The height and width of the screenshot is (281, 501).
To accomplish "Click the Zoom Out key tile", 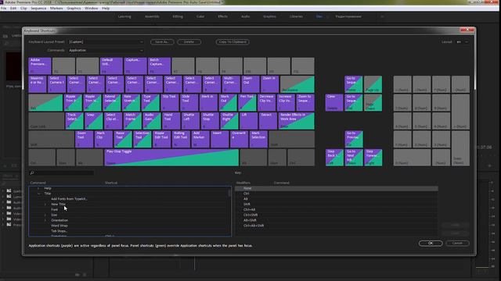I will click(250, 84).
